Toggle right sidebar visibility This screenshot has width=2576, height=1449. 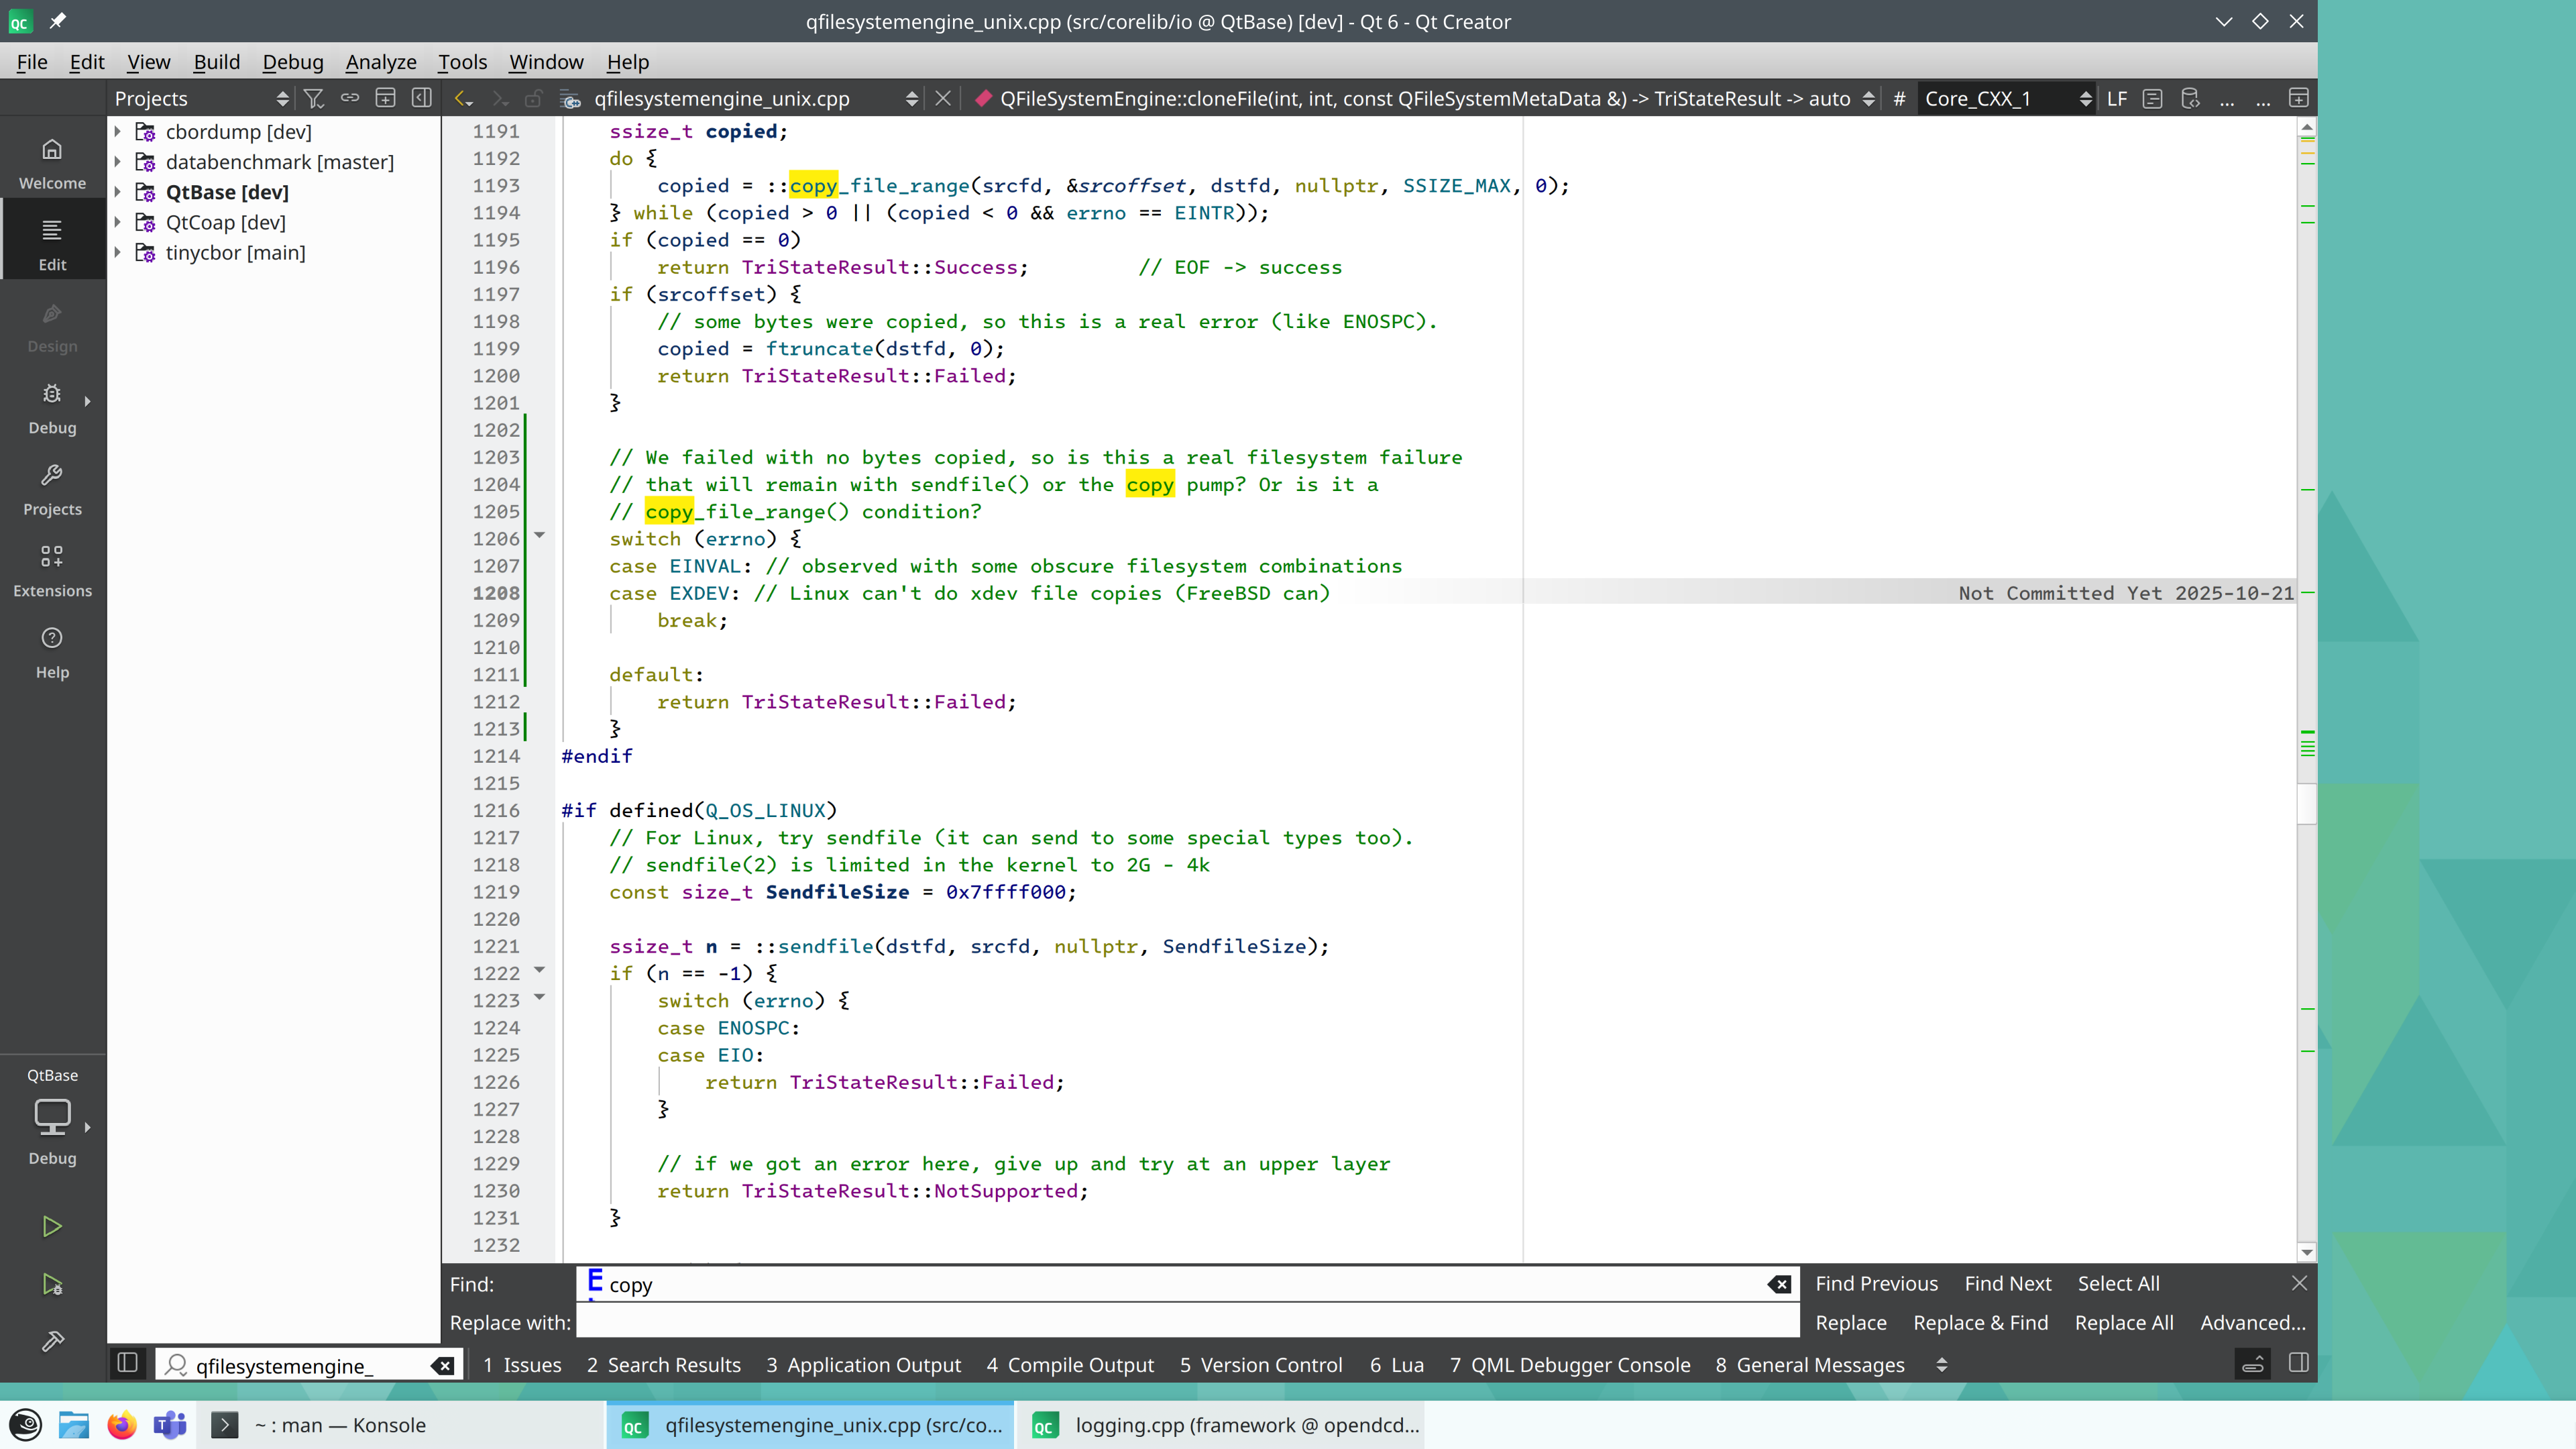[2298, 1364]
